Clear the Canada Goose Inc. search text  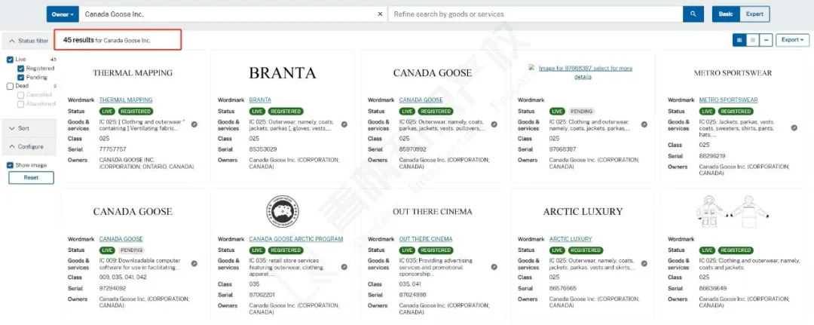click(379, 14)
